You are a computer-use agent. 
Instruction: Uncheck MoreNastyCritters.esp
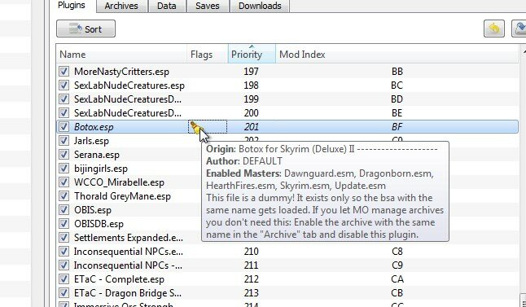(x=64, y=71)
